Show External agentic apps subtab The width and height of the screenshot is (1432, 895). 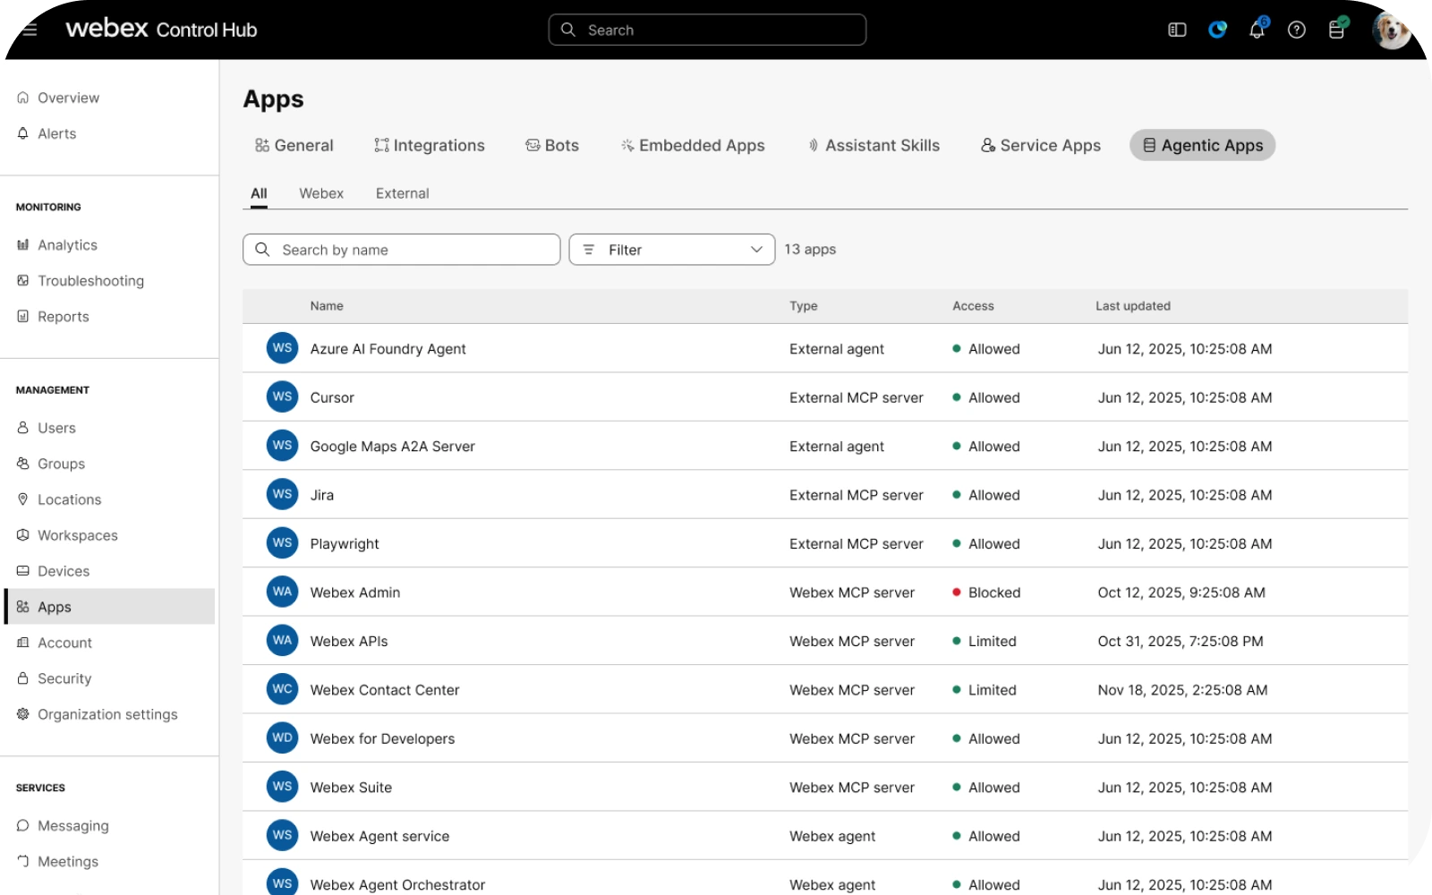(x=402, y=193)
